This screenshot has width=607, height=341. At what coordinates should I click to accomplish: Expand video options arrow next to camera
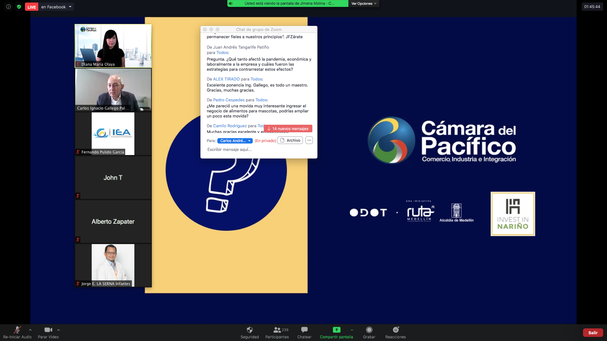58,330
